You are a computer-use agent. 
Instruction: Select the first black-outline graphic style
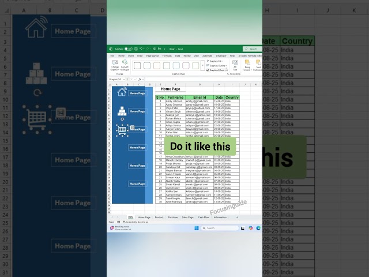pyautogui.click(x=137, y=65)
